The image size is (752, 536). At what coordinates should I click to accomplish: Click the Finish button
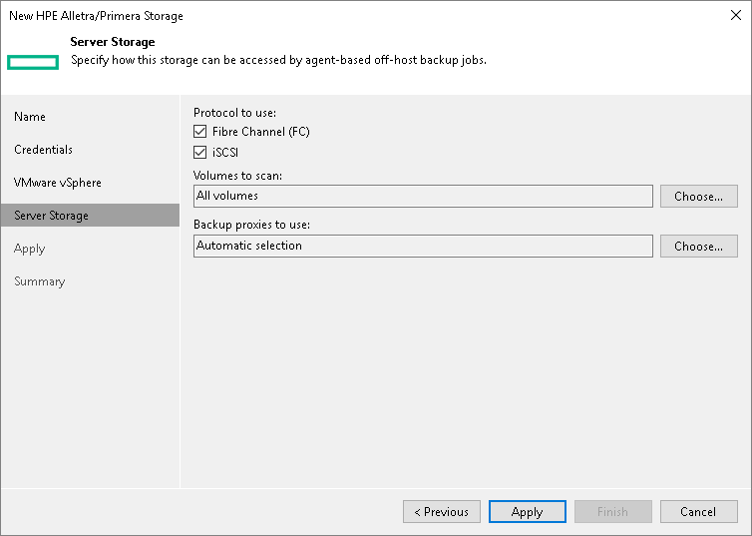coord(613,512)
